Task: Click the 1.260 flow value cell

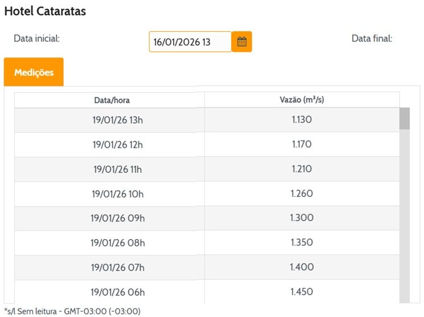Action: pos(302,194)
